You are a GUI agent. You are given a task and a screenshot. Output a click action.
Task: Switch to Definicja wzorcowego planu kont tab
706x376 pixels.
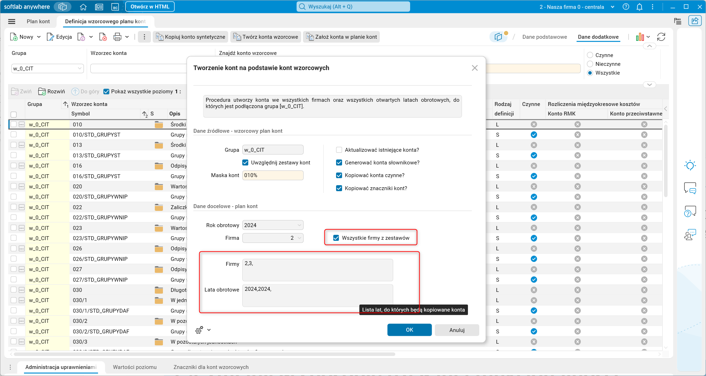click(105, 21)
